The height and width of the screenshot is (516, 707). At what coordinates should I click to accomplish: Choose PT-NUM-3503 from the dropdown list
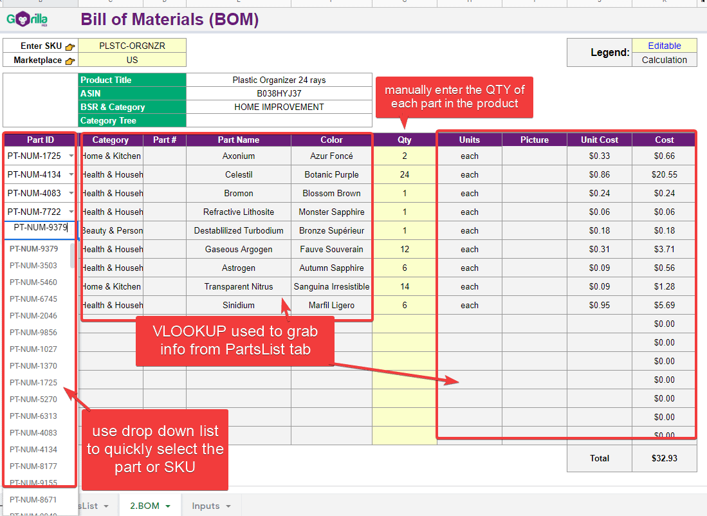pos(33,266)
